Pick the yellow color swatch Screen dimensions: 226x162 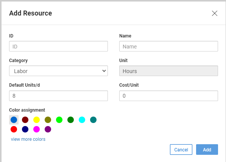point(36,120)
